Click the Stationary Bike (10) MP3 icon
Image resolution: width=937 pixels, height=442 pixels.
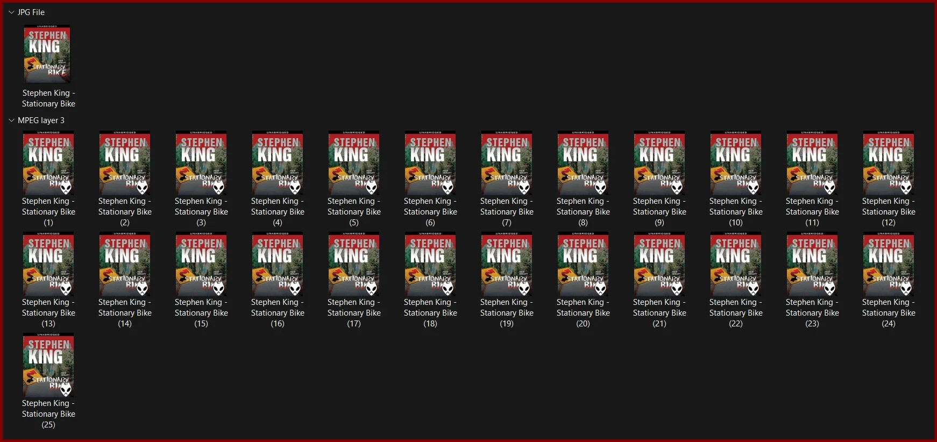pyautogui.click(x=736, y=163)
